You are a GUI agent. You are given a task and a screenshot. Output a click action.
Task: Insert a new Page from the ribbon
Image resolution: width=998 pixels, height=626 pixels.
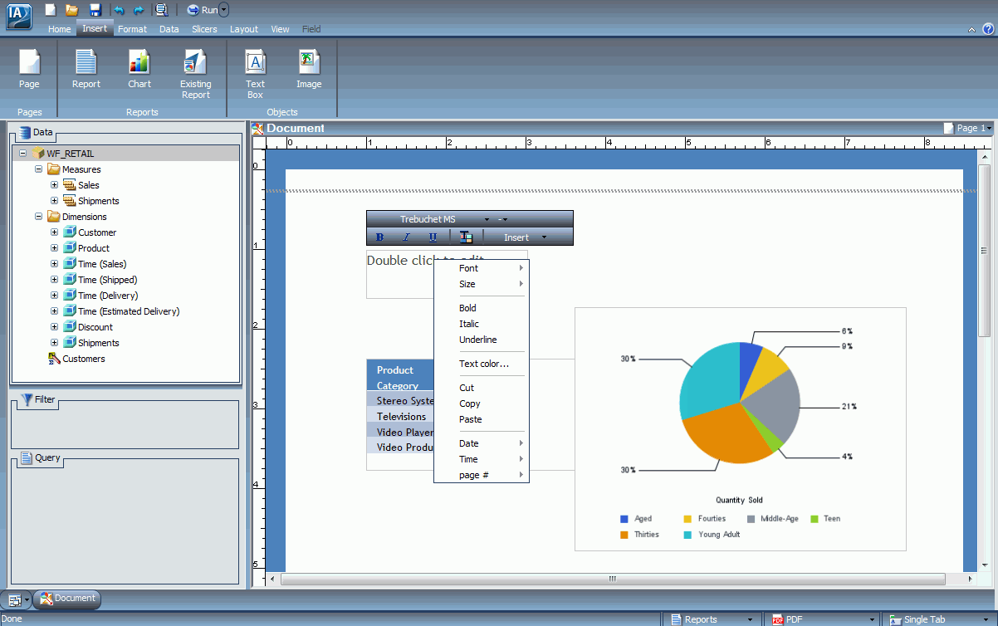pyautogui.click(x=29, y=70)
